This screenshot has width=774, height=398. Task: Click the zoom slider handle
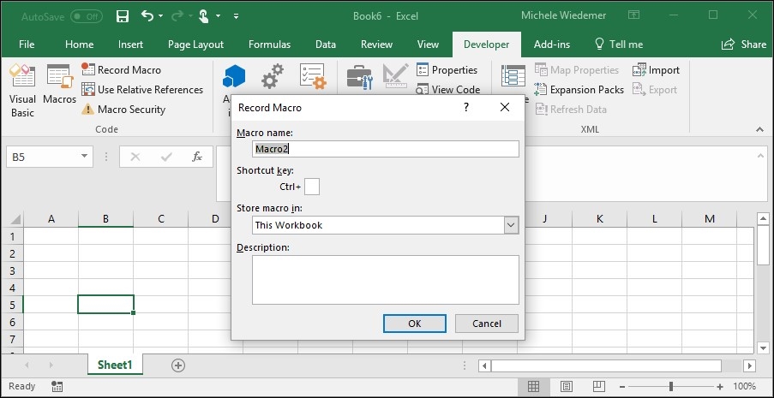[x=671, y=386]
